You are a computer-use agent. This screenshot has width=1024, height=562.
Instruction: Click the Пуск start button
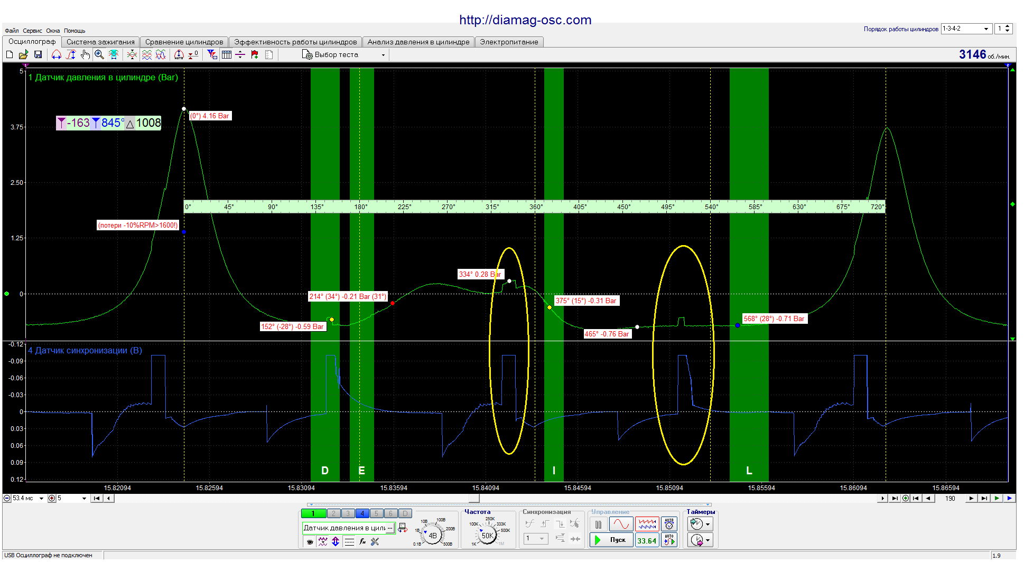[611, 540]
